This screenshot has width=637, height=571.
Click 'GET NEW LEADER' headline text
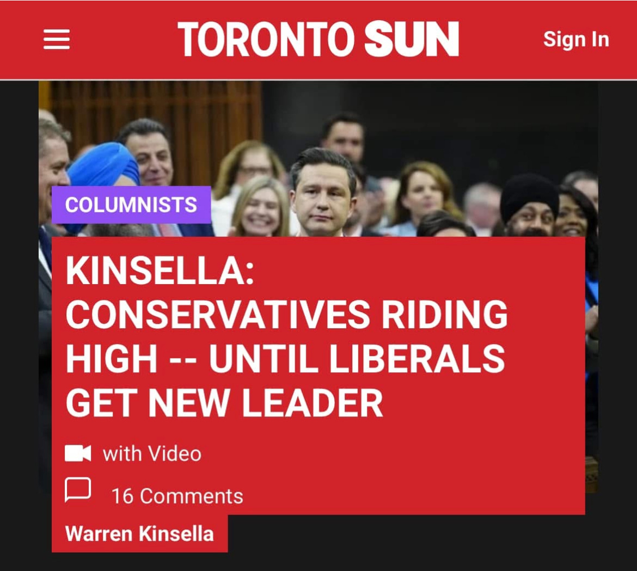click(x=224, y=403)
